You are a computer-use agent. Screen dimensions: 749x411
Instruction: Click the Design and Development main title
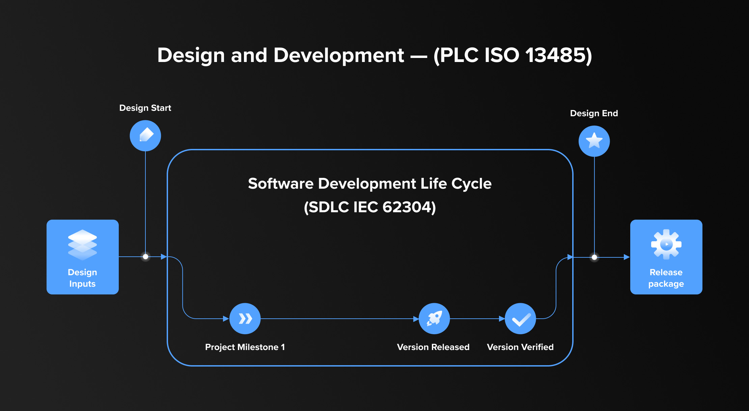click(x=374, y=56)
